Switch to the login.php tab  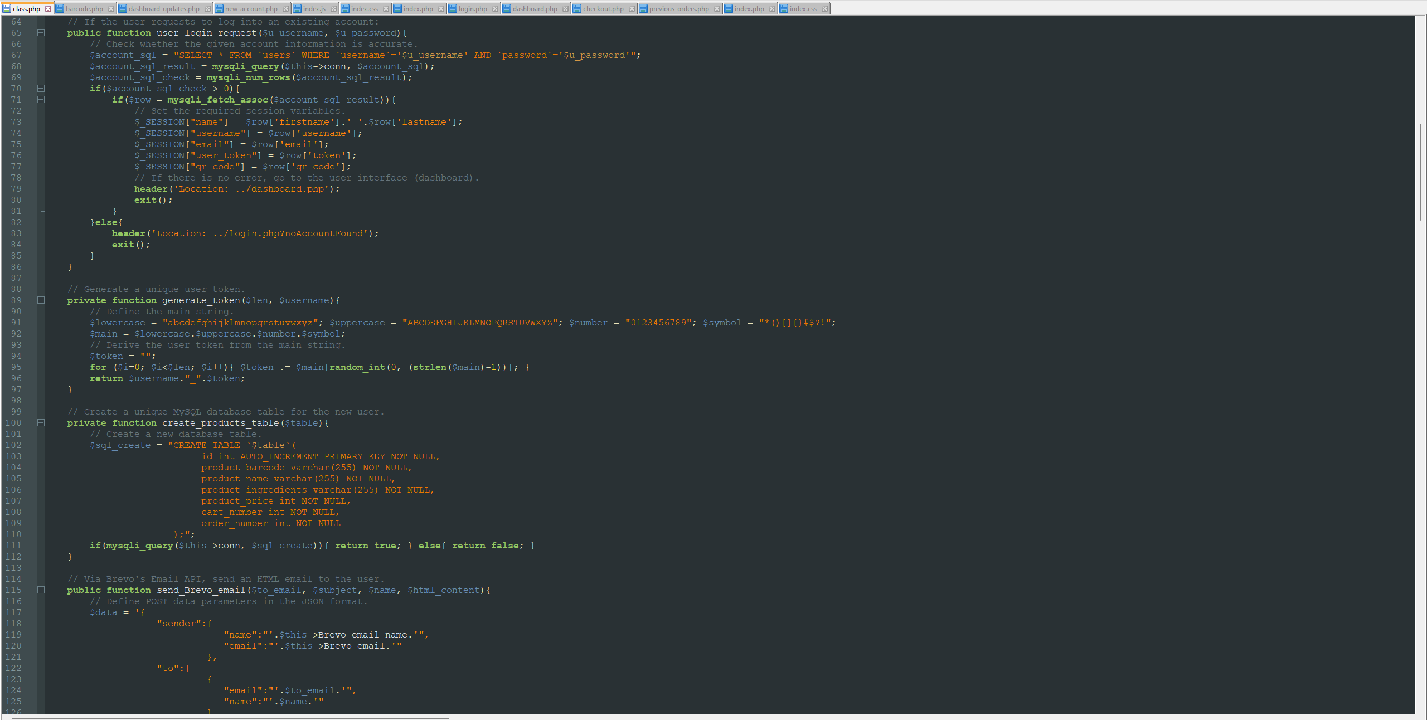click(473, 8)
